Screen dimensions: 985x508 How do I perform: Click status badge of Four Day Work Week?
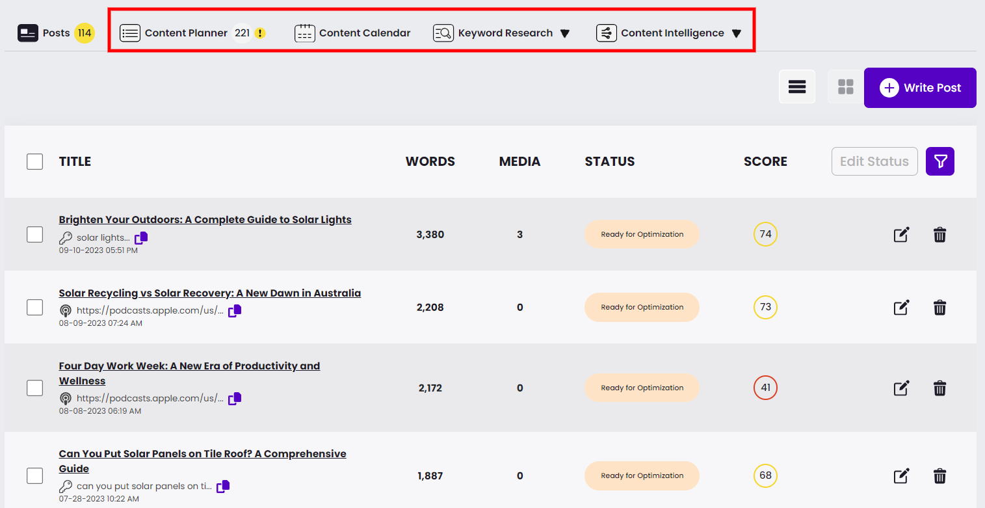[x=642, y=388]
